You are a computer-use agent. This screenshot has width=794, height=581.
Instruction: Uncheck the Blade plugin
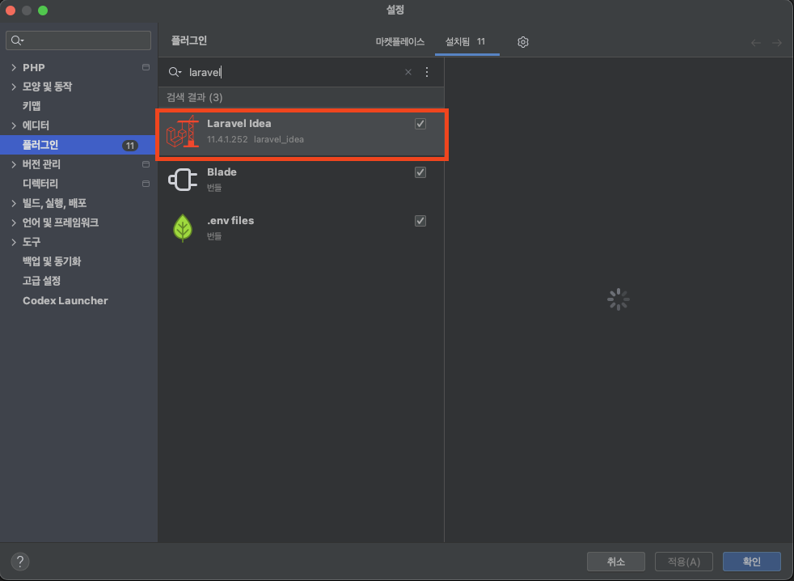click(x=420, y=172)
